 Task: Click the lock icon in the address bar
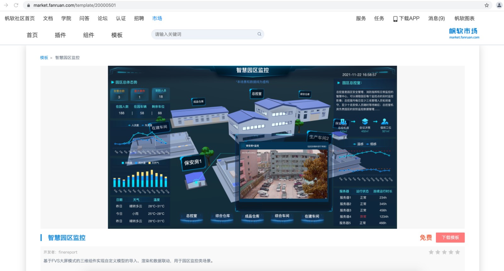[29, 5]
